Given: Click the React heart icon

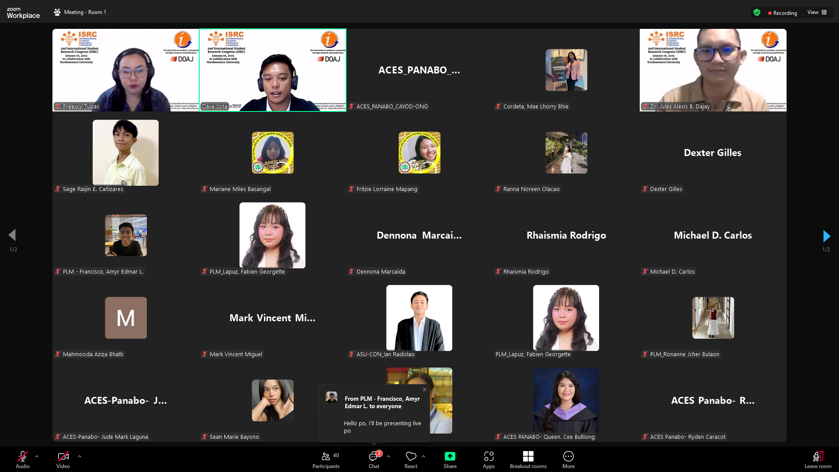Looking at the screenshot, I should [411, 457].
